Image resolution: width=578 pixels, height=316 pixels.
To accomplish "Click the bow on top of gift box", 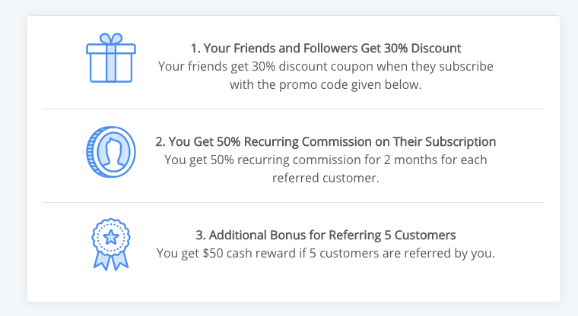I will tap(110, 39).
